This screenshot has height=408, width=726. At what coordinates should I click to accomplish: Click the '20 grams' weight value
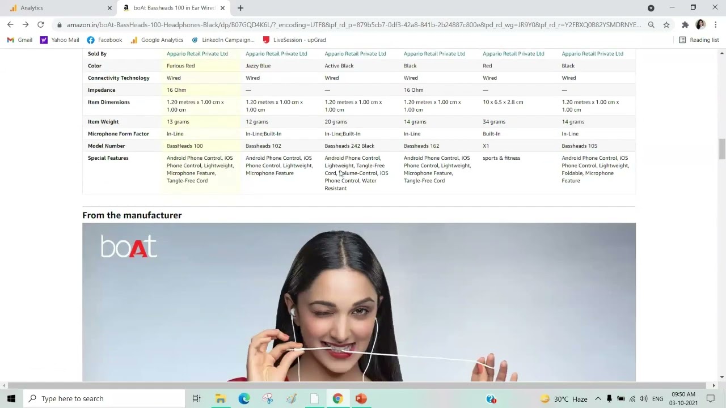click(336, 122)
